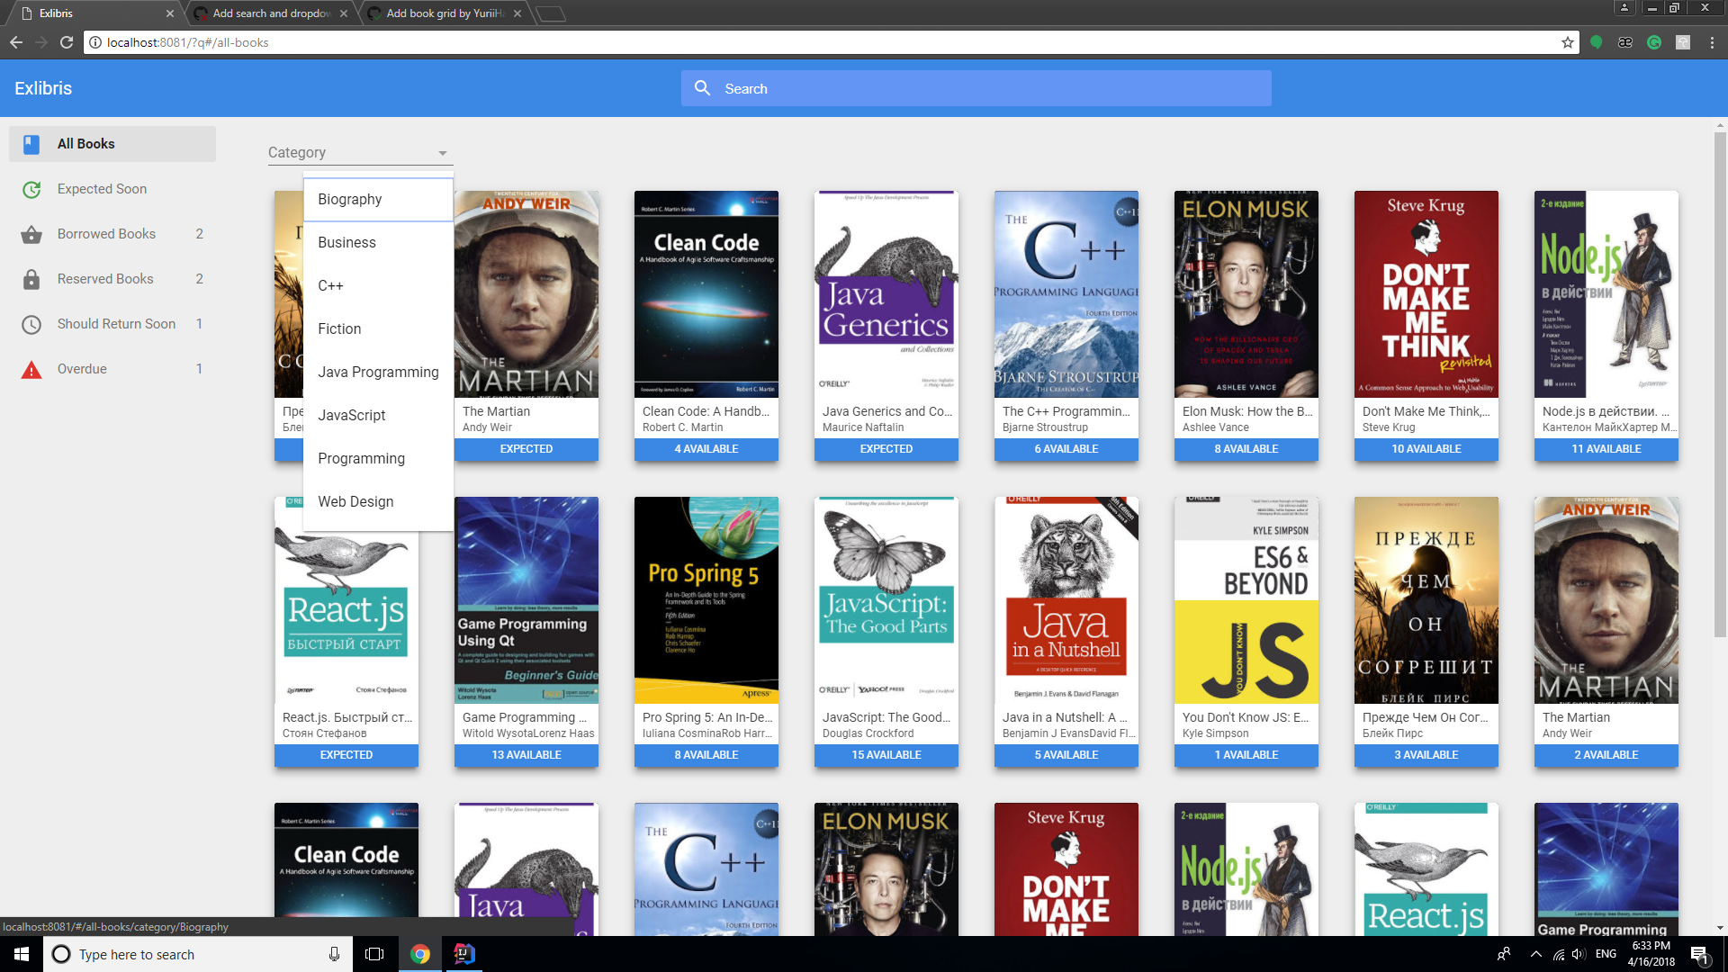Open Task View in the taskbar
1728x972 pixels.
(374, 954)
